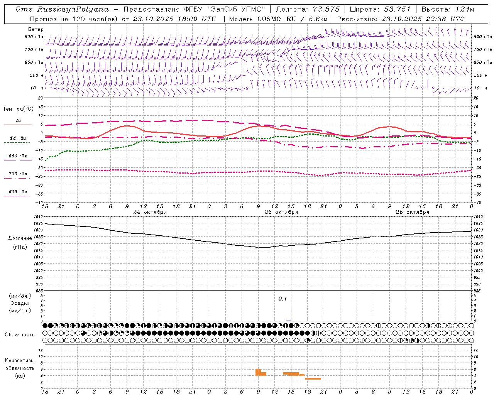Click the 'Td 2м' dew point legend entry
This screenshot has width=494, height=395.
coord(18,138)
